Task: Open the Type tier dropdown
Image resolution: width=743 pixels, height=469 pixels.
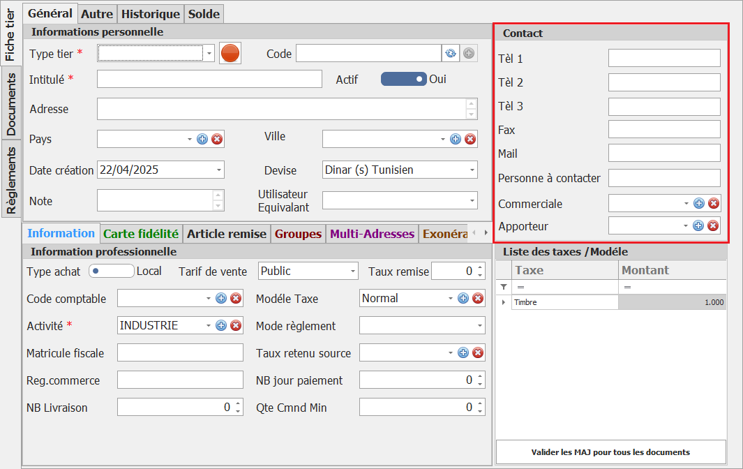Action: [x=209, y=53]
